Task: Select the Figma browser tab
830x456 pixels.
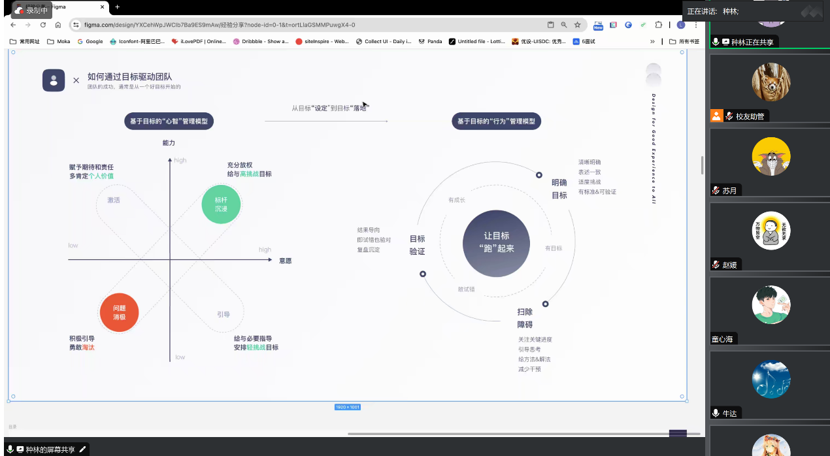Action: (59, 7)
